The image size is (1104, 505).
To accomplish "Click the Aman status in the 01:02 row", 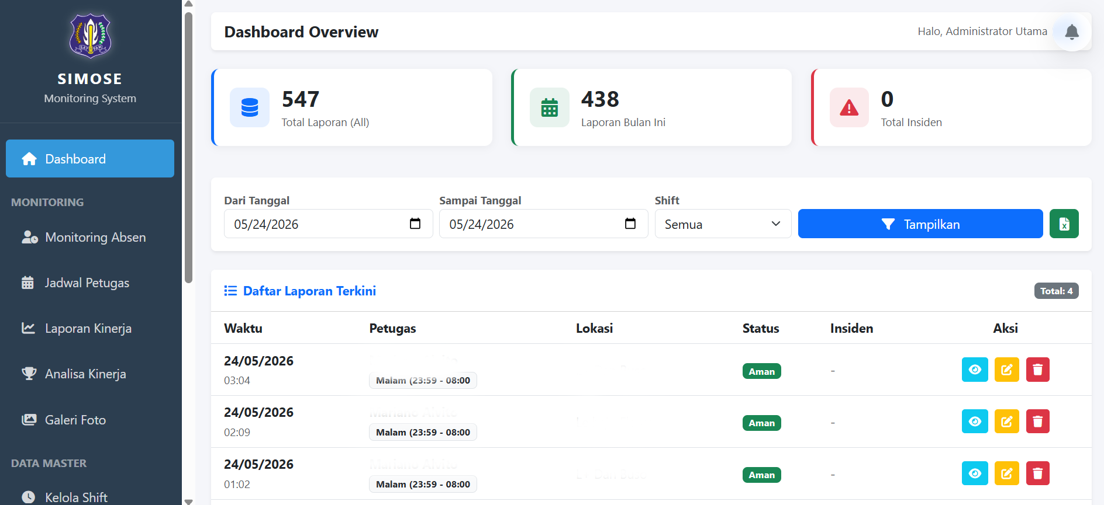I will (761, 475).
